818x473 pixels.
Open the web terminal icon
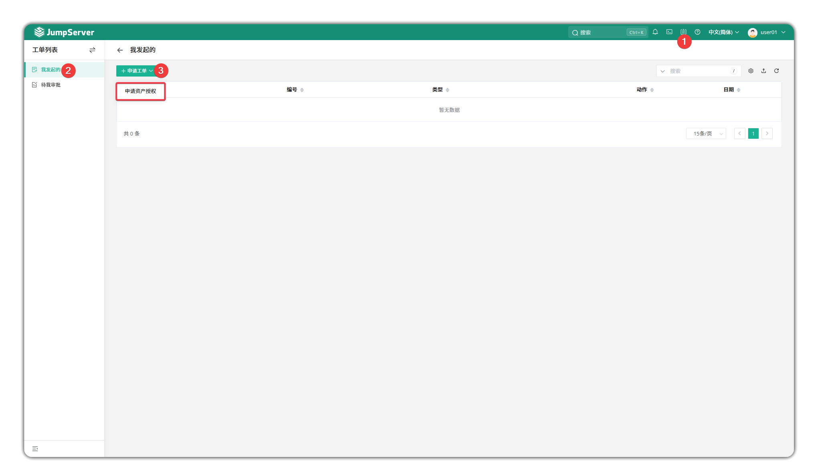pyautogui.click(x=669, y=32)
